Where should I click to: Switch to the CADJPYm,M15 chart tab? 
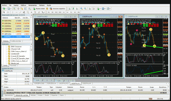click(x=64, y=83)
